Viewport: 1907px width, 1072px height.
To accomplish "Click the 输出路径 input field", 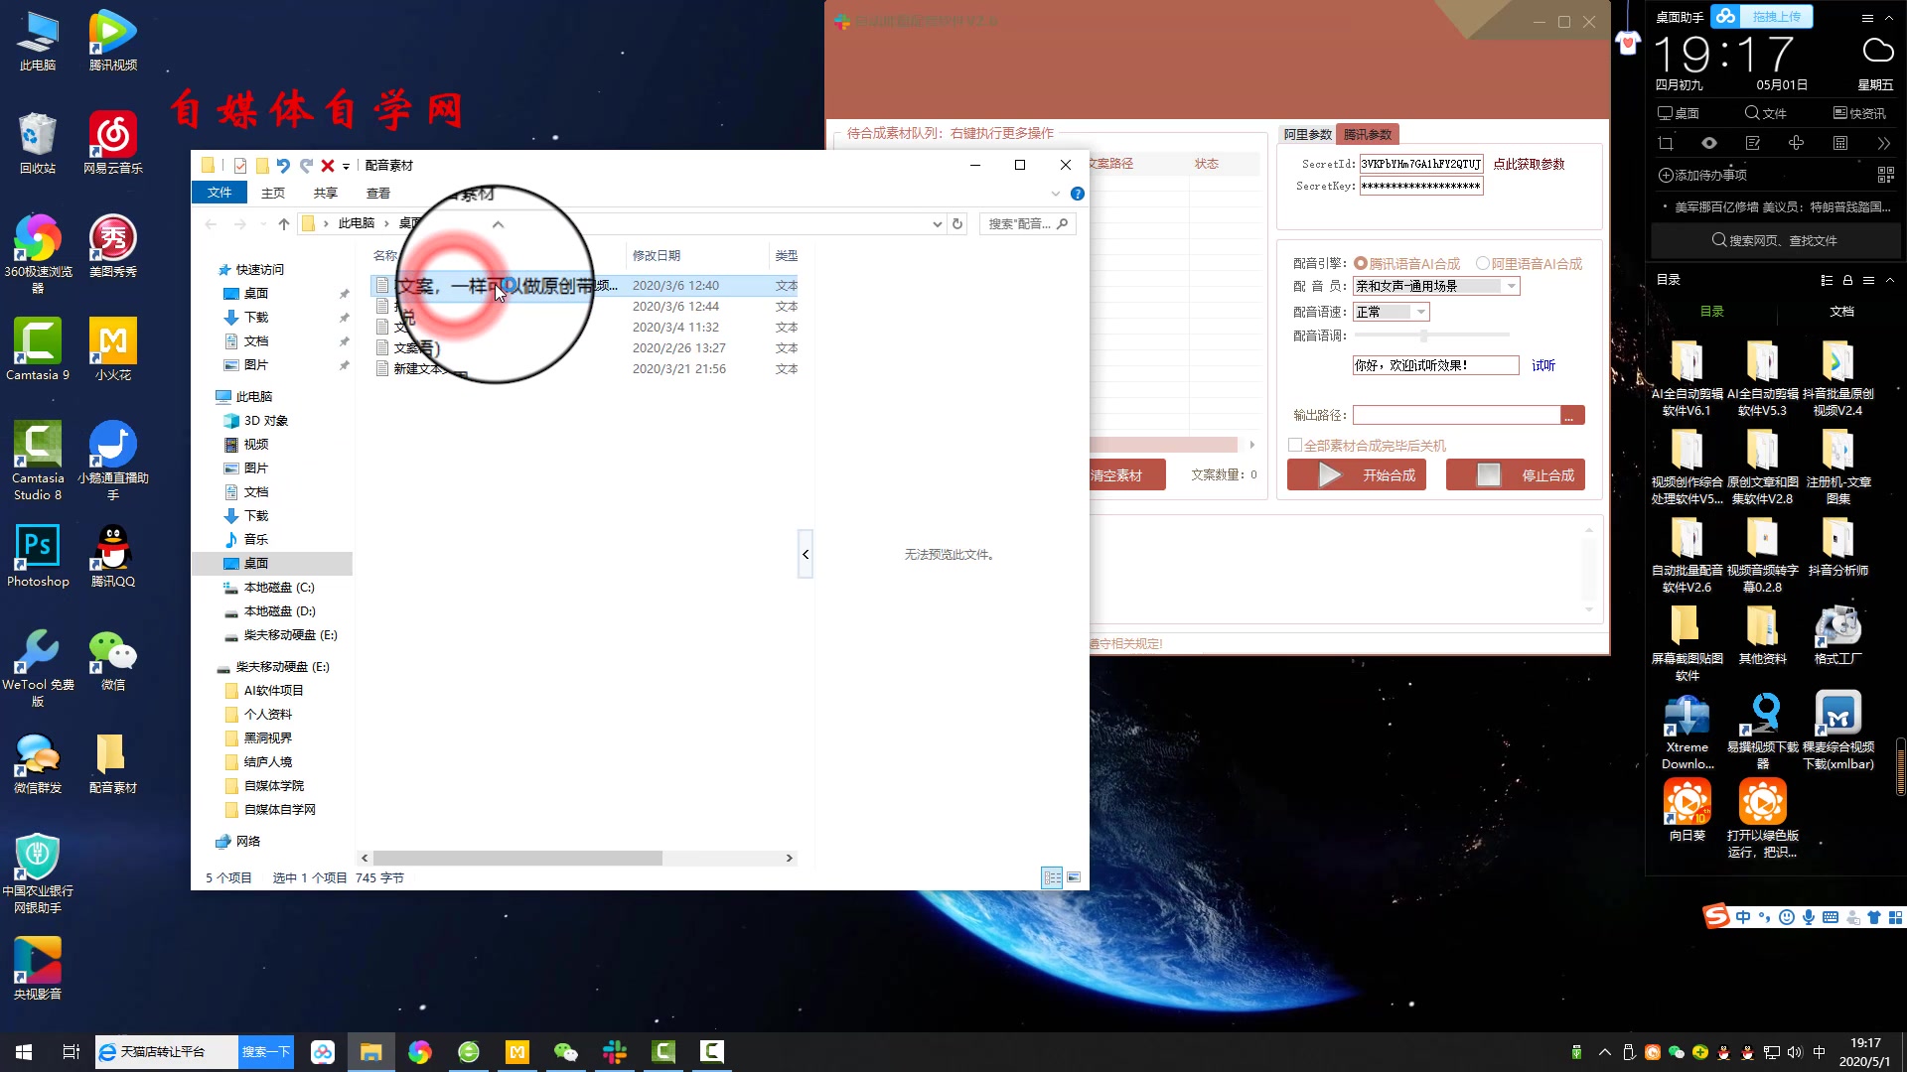I will click(1457, 416).
